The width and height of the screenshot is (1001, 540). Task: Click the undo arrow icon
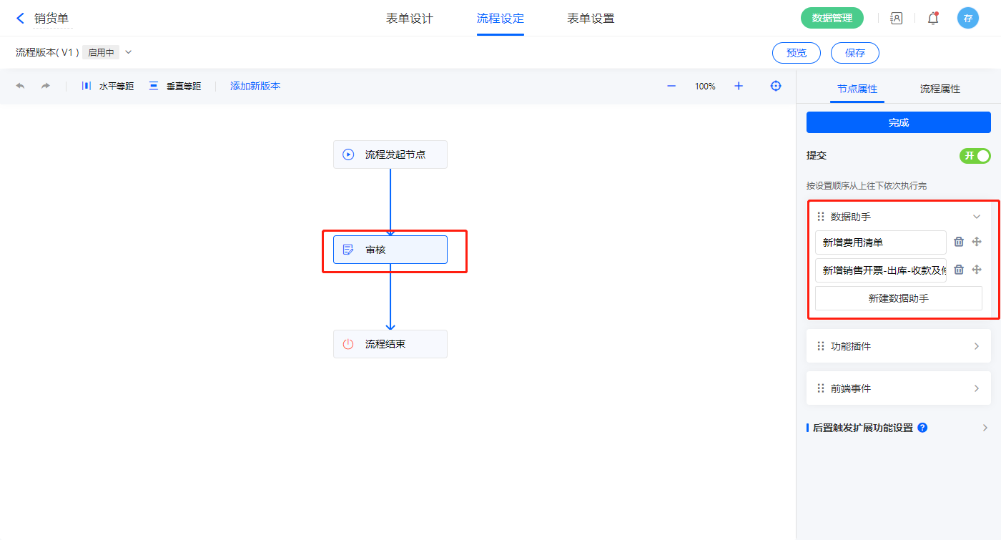coord(20,86)
